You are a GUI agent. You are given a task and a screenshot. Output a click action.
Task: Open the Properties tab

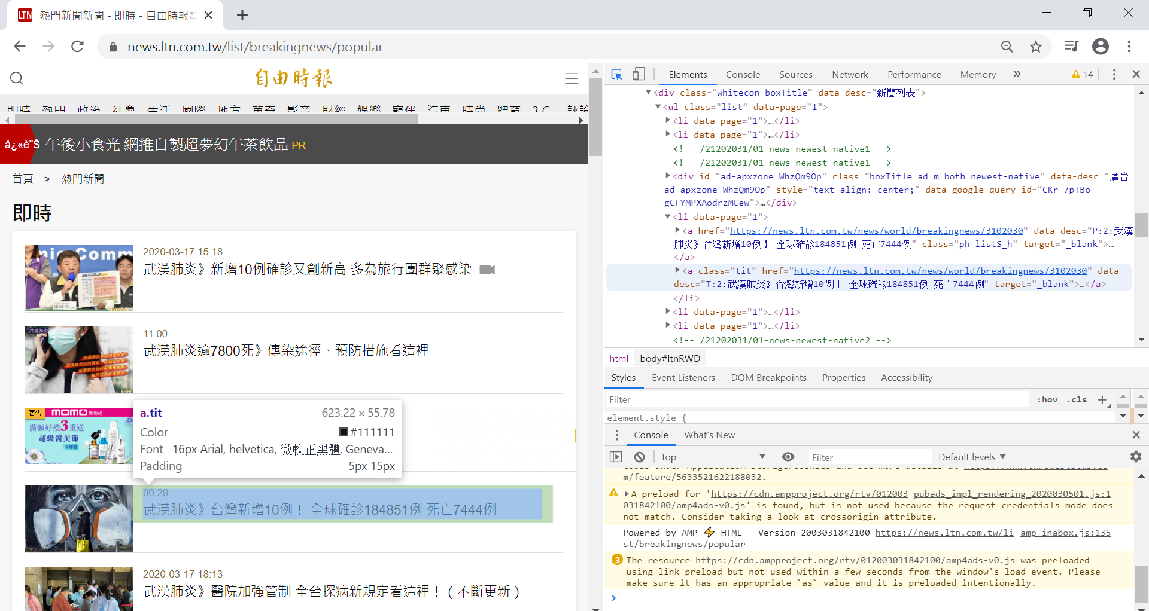(x=843, y=378)
